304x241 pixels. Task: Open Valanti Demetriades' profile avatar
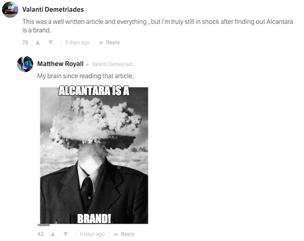click(10, 10)
